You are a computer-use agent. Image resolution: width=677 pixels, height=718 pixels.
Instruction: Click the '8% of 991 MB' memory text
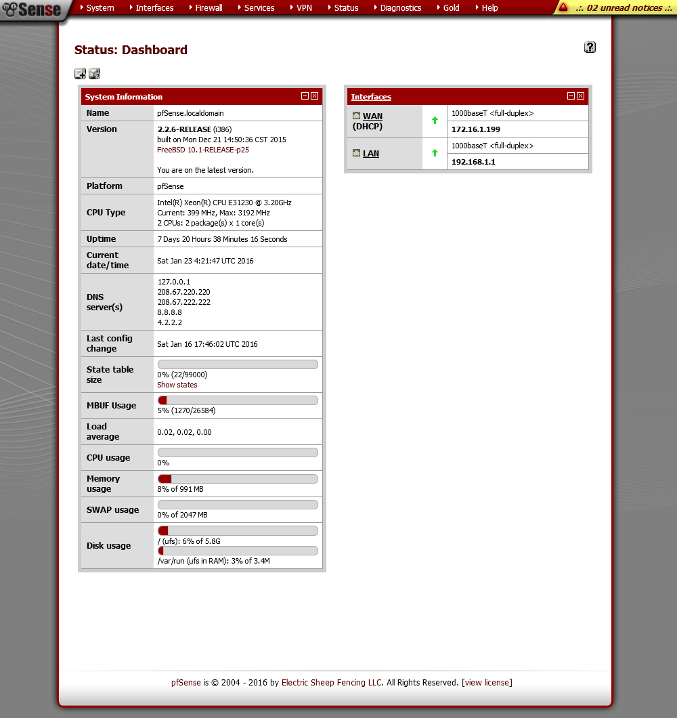tap(180, 489)
